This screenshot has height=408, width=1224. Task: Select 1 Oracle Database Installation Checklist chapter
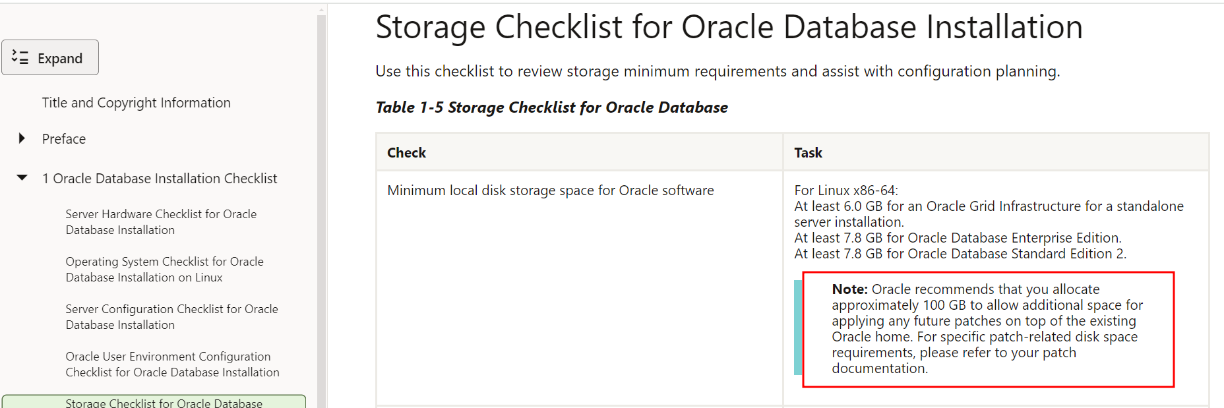[160, 179]
